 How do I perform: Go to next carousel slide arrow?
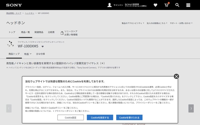[x=191, y=108]
